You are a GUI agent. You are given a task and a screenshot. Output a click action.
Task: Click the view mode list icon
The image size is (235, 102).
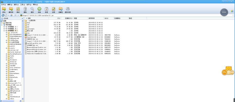(x=15, y=15)
